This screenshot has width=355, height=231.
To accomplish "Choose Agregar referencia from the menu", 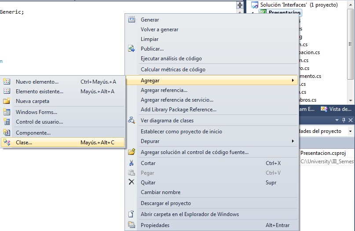I will [x=164, y=90].
